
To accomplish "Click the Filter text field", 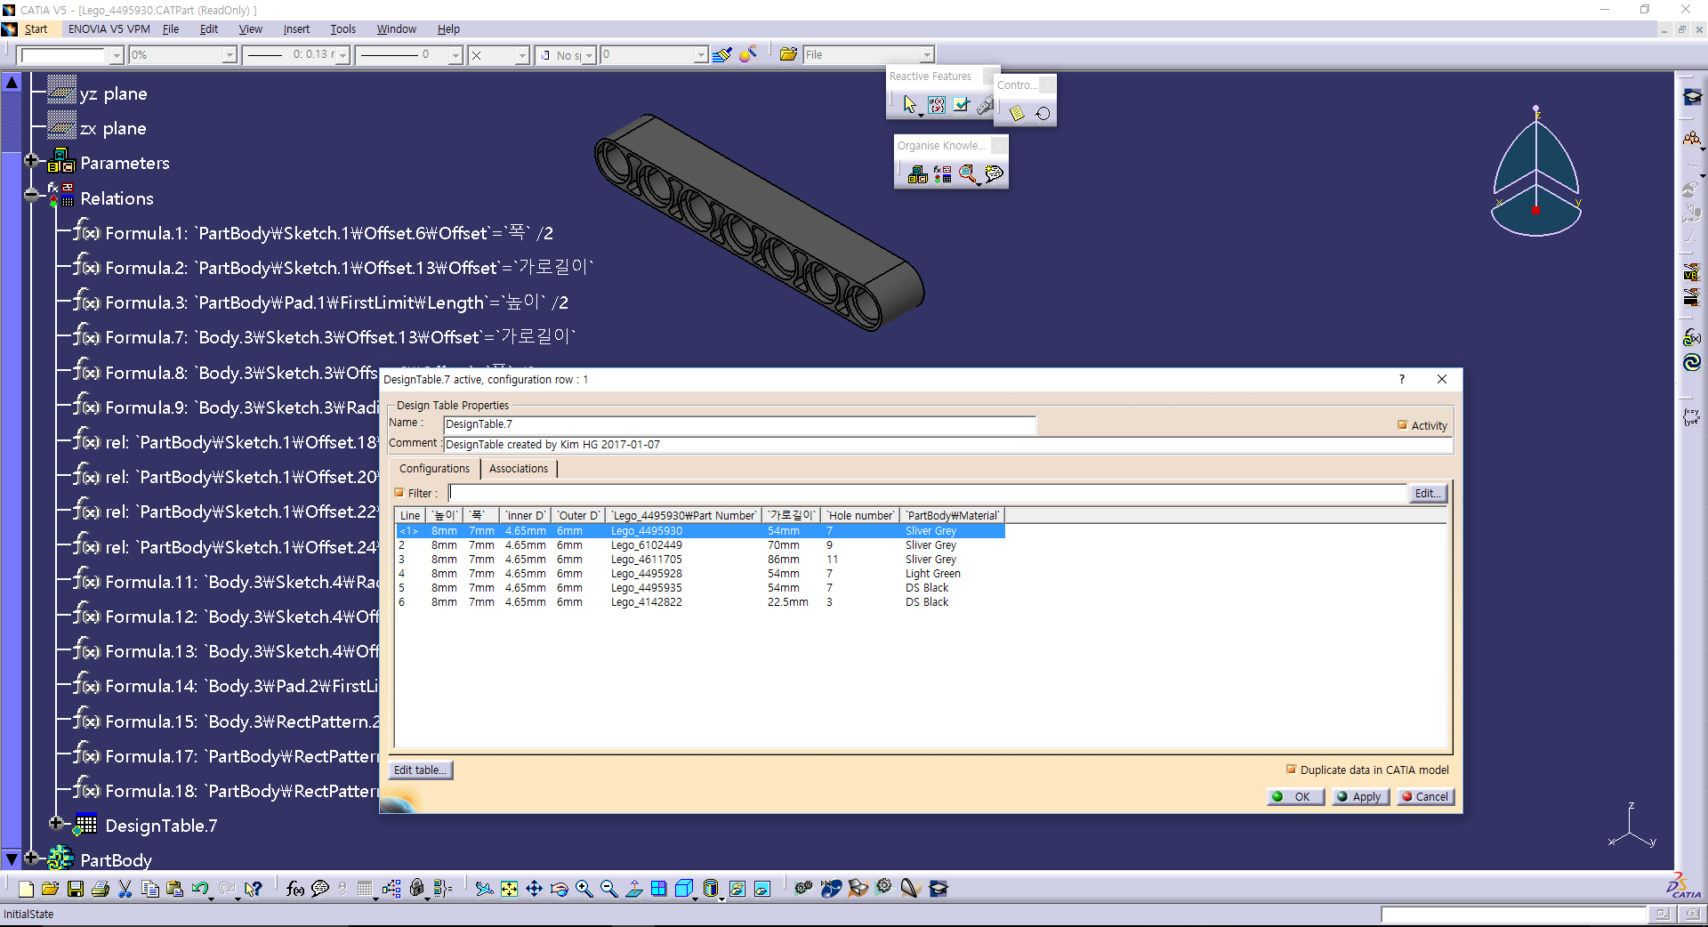I will click(x=927, y=493).
